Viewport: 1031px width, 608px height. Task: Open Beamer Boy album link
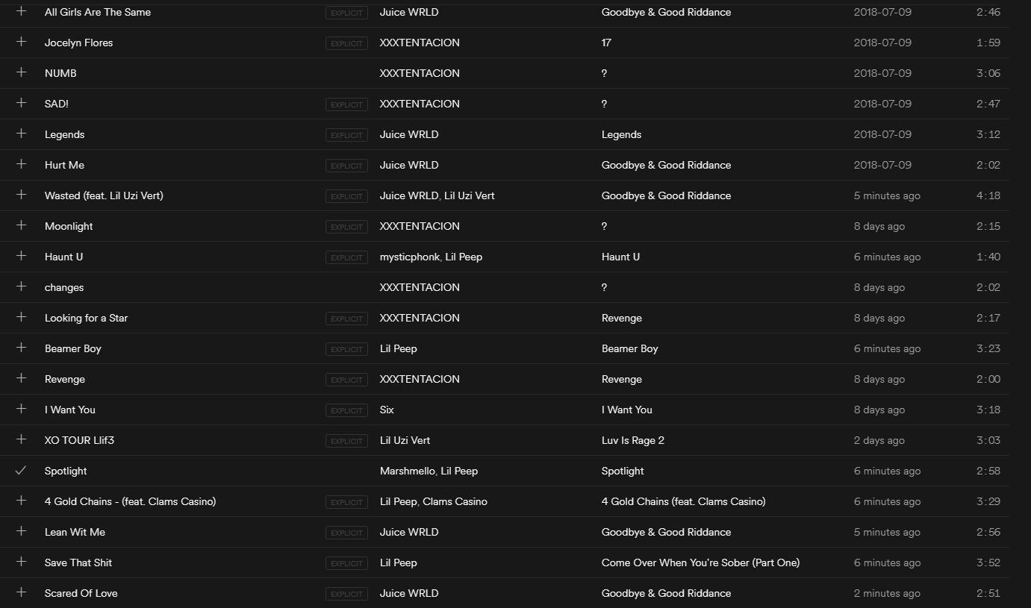(630, 348)
